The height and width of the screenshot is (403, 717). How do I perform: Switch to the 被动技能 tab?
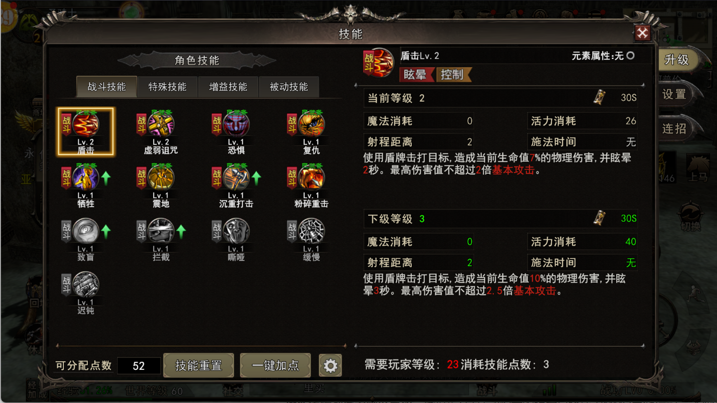click(x=289, y=87)
